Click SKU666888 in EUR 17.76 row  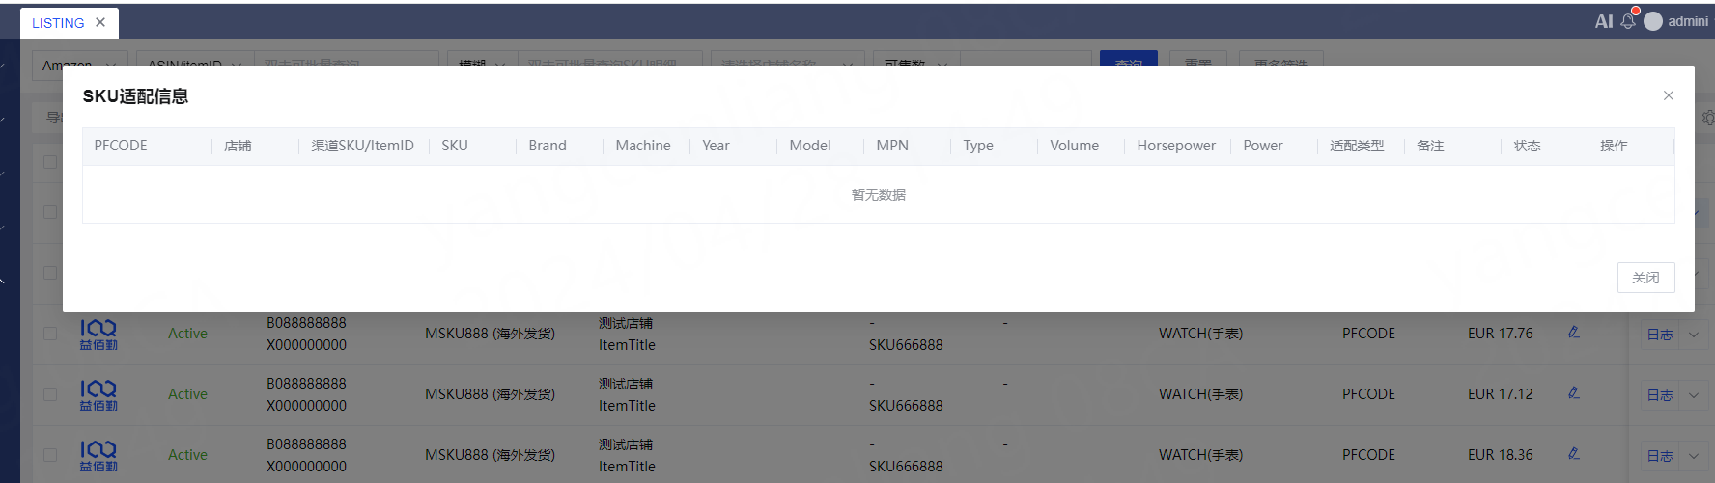tap(906, 345)
